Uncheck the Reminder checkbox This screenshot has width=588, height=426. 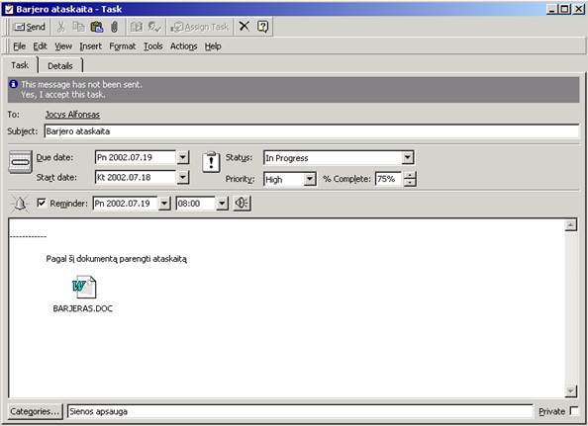42,203
